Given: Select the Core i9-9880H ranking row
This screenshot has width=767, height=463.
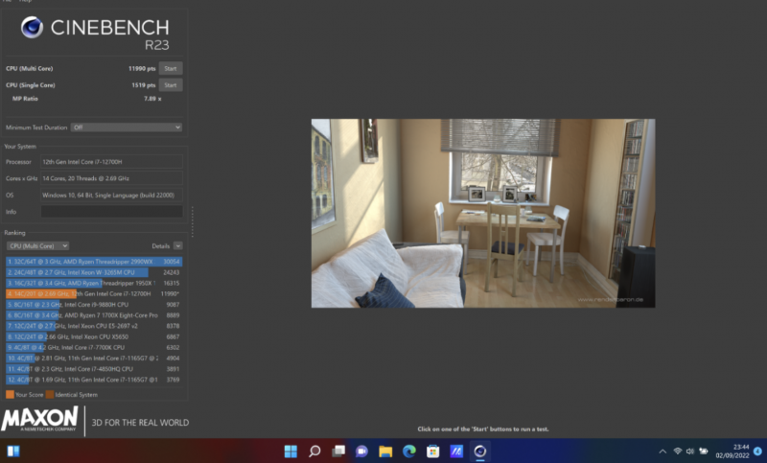Looking at the screenshot, I should tap(94, 305).
